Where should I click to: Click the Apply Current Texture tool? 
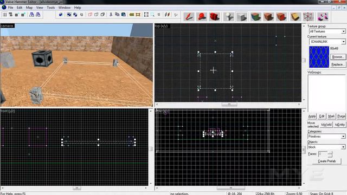click(268, 17)
